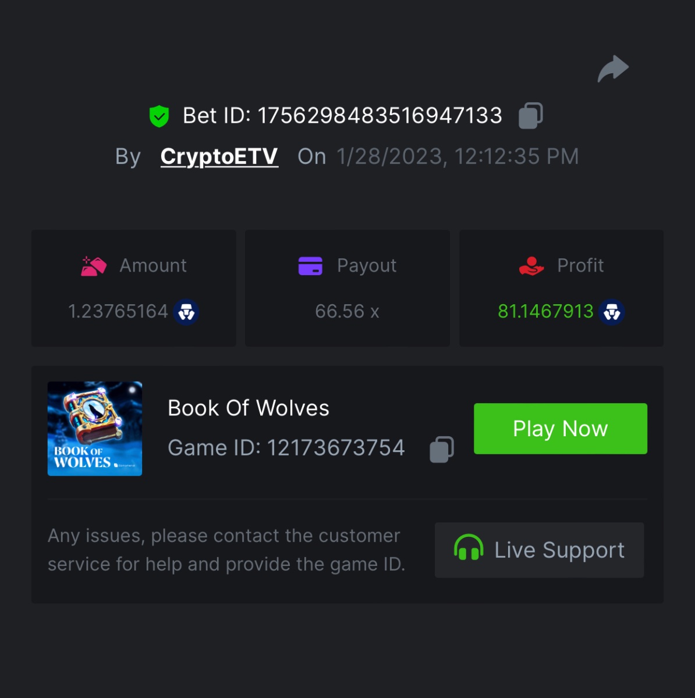This screenshot has height=698, width=695.
Task: Click the purple Payout card icon
Action: click(310, 266)
